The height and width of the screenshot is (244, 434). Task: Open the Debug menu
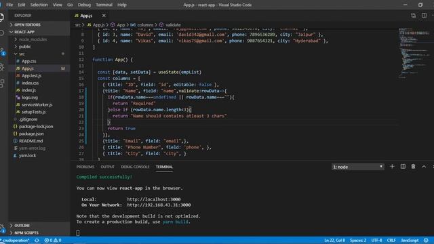[x=84, y=5]
